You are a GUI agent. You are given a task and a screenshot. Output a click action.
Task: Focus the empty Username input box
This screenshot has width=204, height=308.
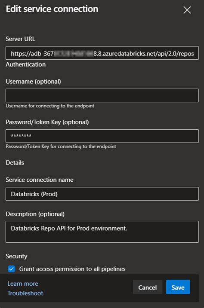point(102,95)
